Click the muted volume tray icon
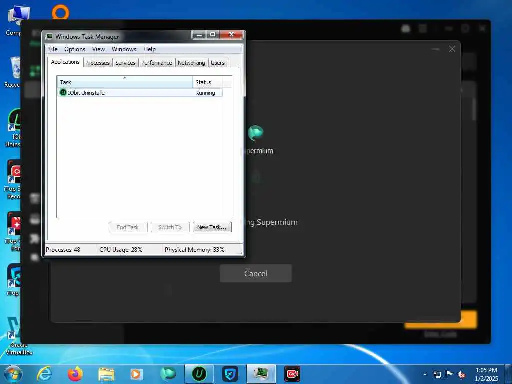Screen dimensions: 512x384 pyautogui.click(x=461, y=374)
